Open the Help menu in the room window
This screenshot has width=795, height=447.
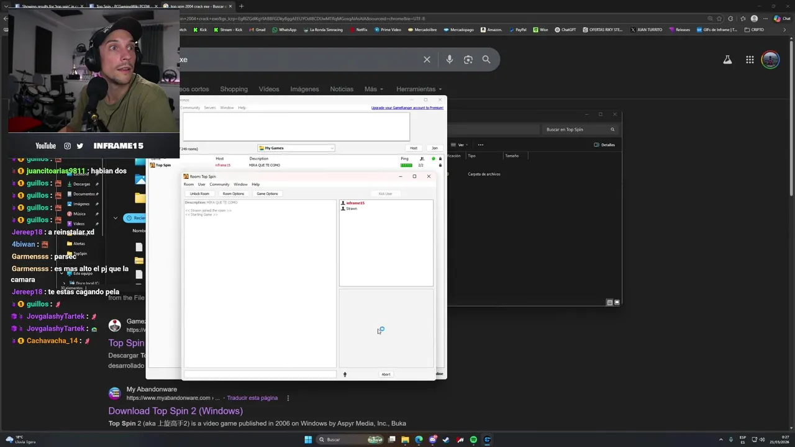coord(256,184)
